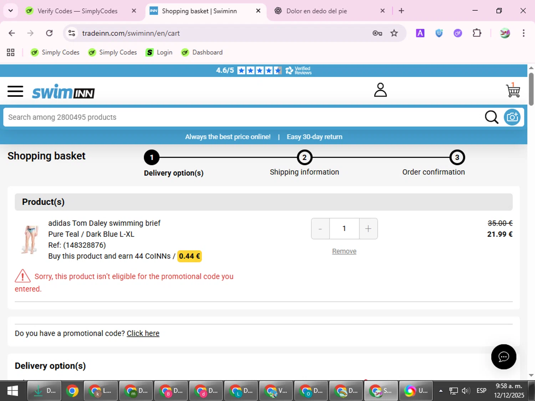Screen dimensions: 535x401
Task: Open a new browser tab
Action: coord(401,11)
